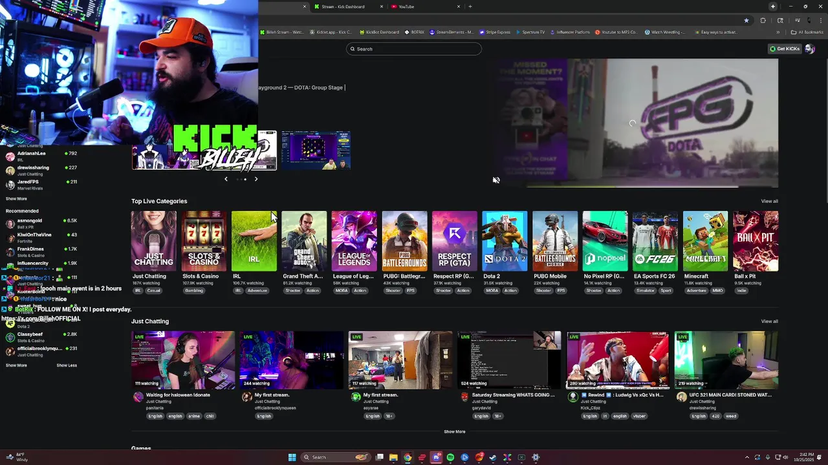This screenshot has height=465, width=828.
Task: Open the Minecraft category card
Action: coord(705,241)
